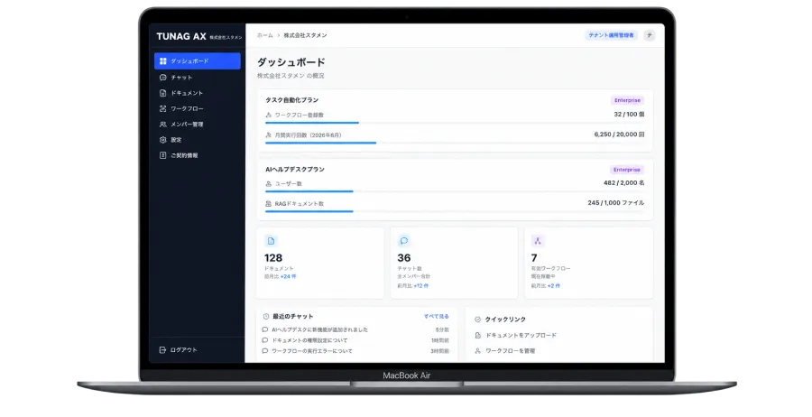The height and width of the screenshot is (417, 812).
Task: Click the メンバー管理 people icon
Action: pyautogui.click(x=163, y=125)
